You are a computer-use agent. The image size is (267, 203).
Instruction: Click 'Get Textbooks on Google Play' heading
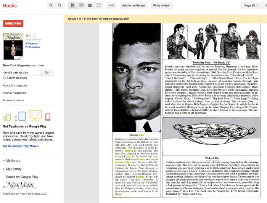(24, 126)
